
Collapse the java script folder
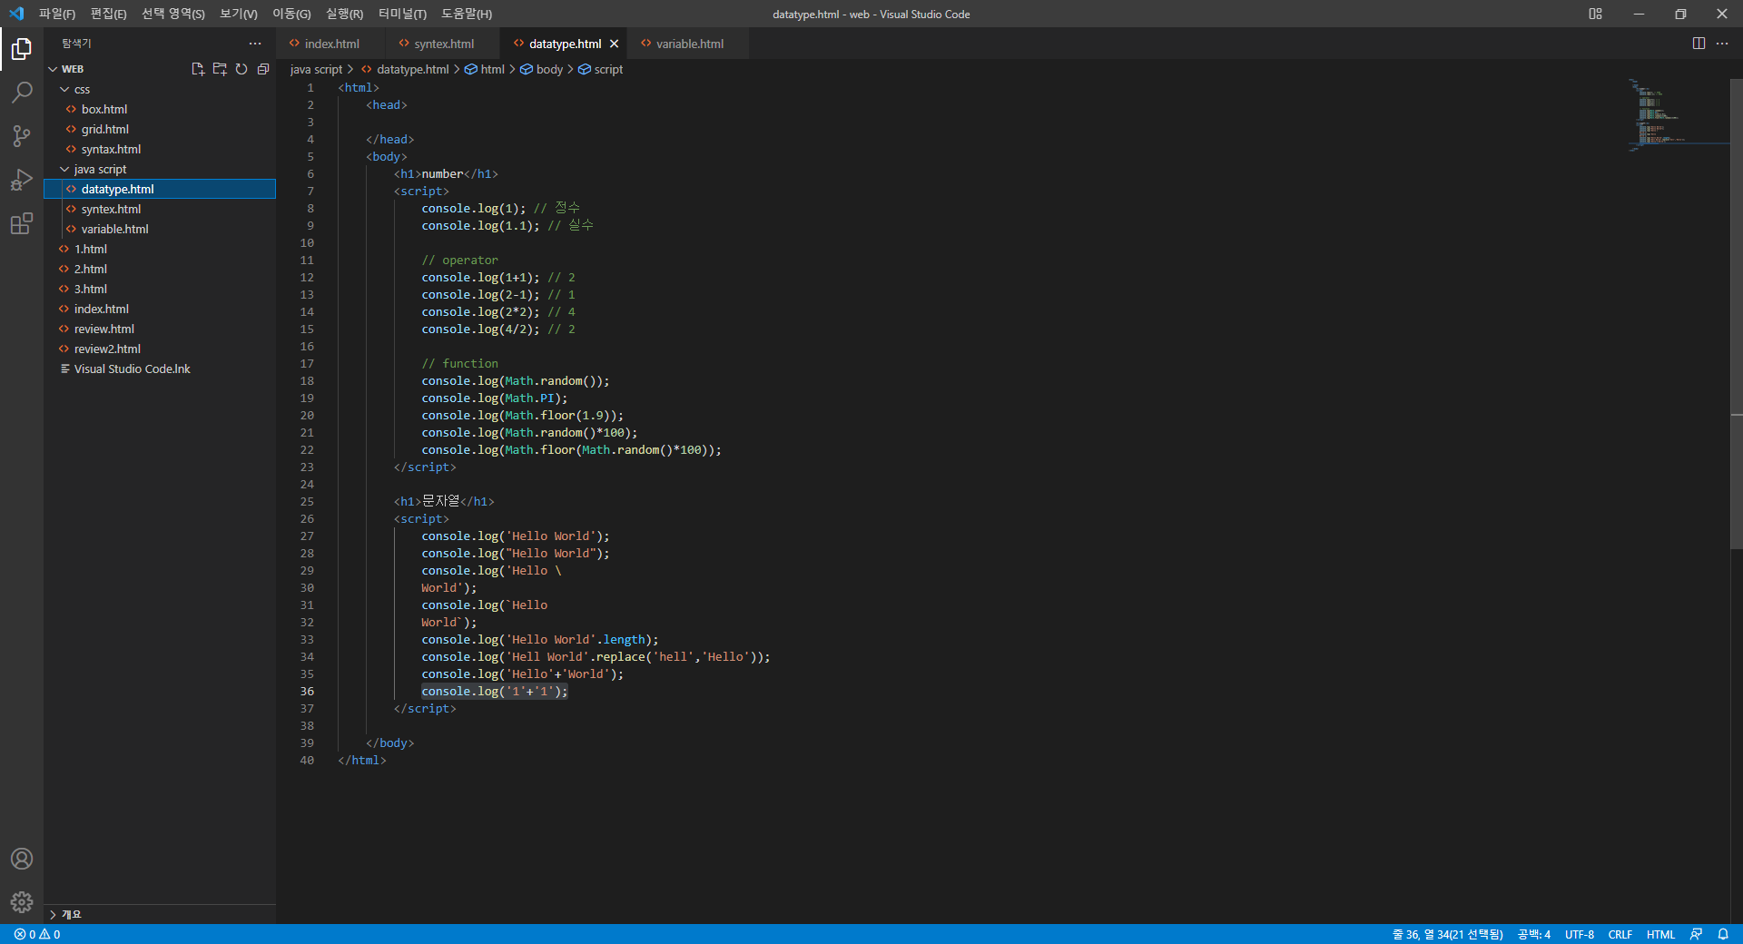coord(64,169)
